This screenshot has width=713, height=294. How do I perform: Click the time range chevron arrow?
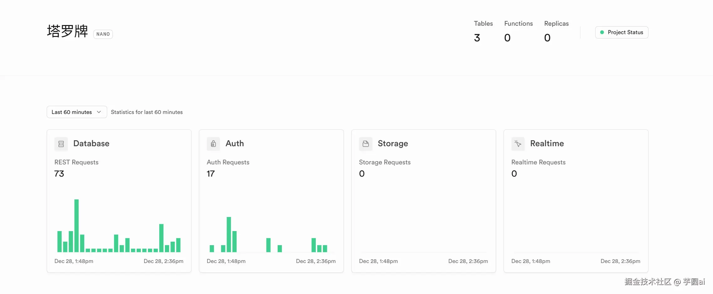pyautogui.click(x=99, y=112)
